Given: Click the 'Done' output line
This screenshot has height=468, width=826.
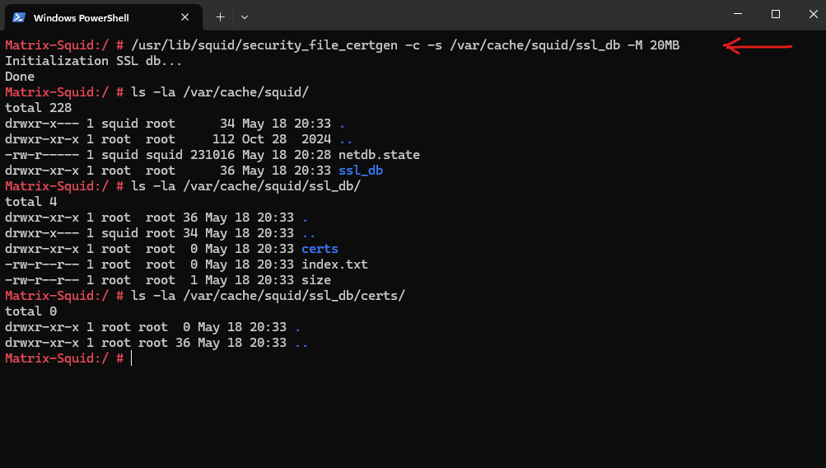Looking at the screenshot, I should tap(20, 77).
